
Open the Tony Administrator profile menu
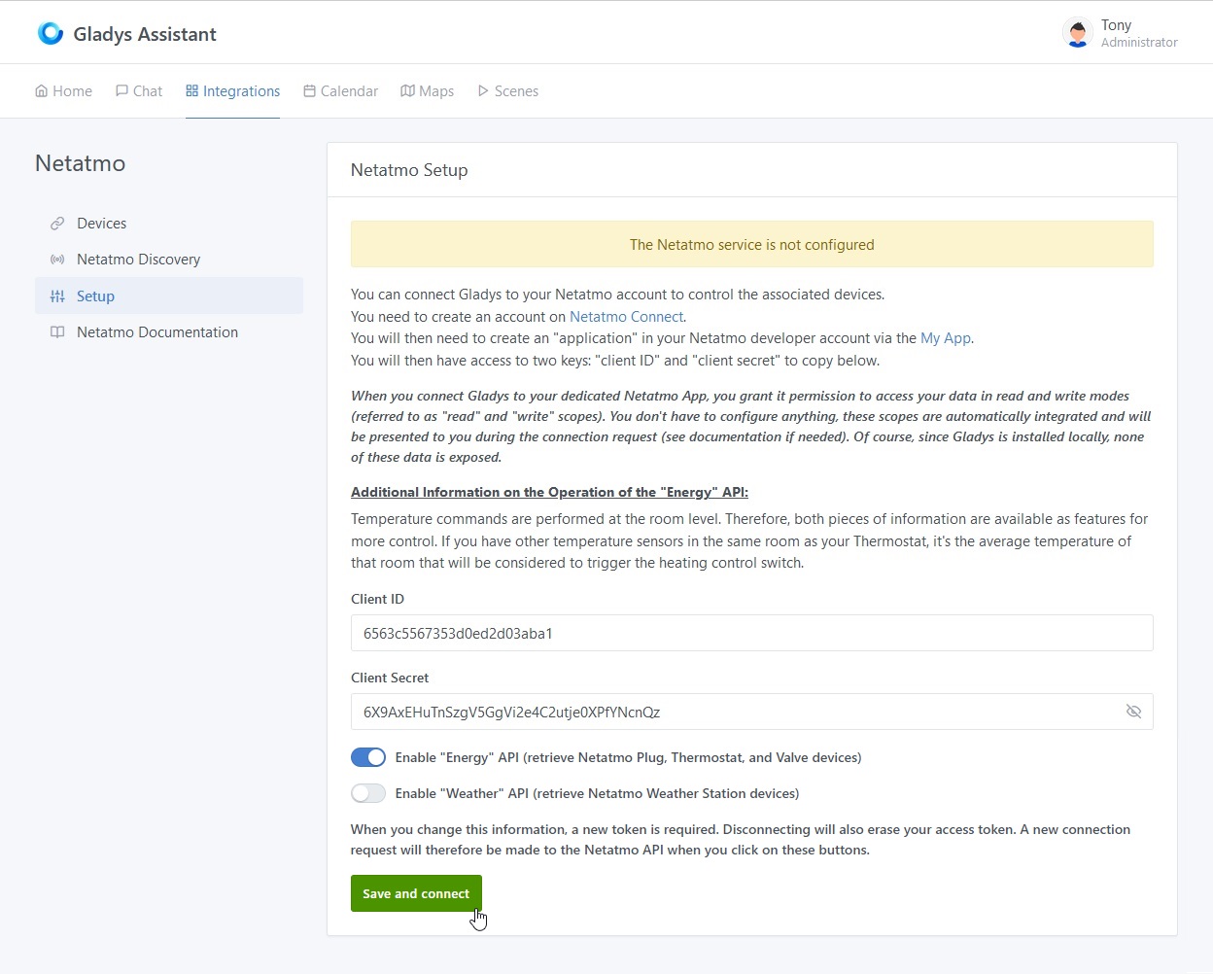(x=1118, y=32)
